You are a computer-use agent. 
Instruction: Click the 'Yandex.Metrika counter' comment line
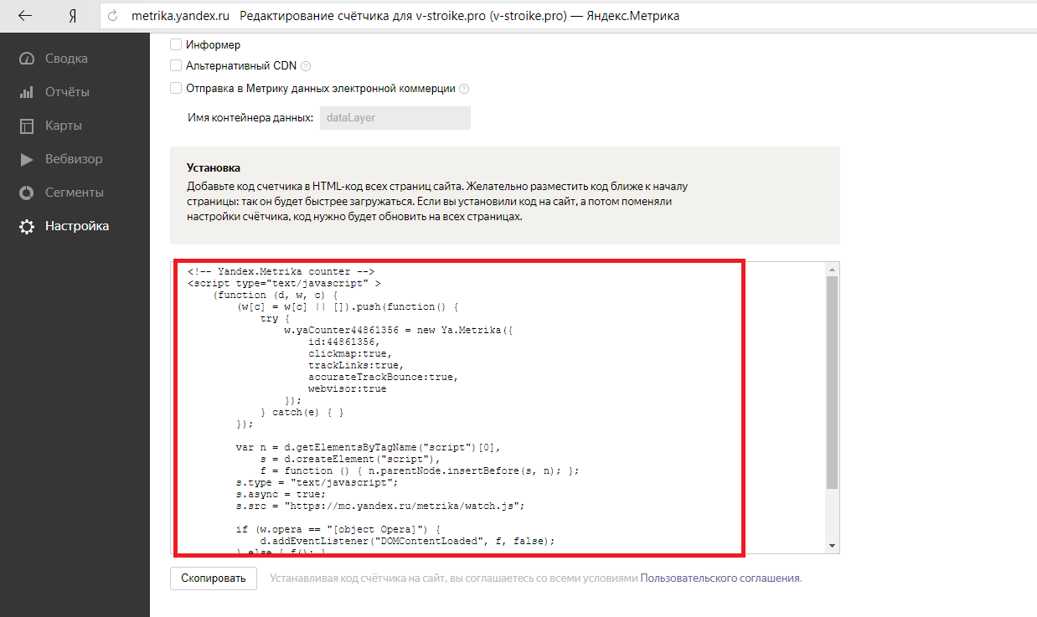281,271
